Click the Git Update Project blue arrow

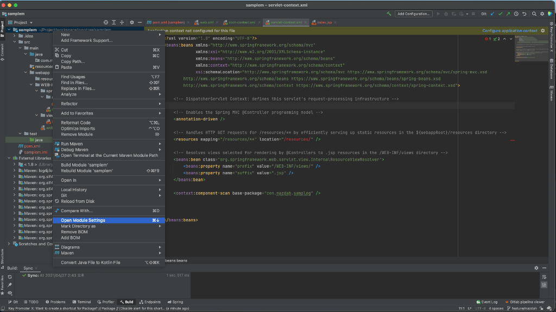click(492, 14)
